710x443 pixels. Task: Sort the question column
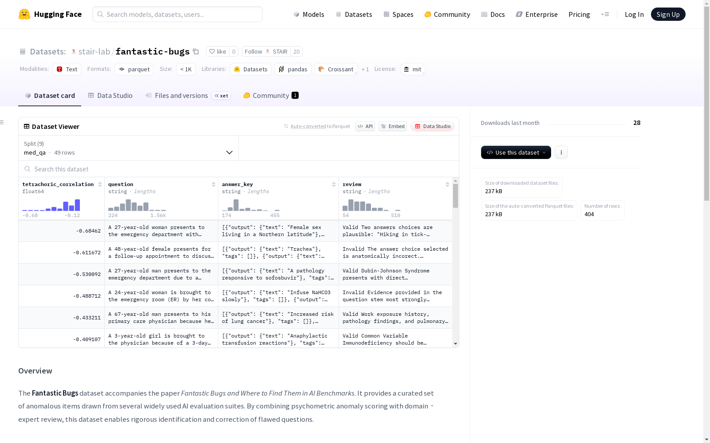click(x=213, y=184)
